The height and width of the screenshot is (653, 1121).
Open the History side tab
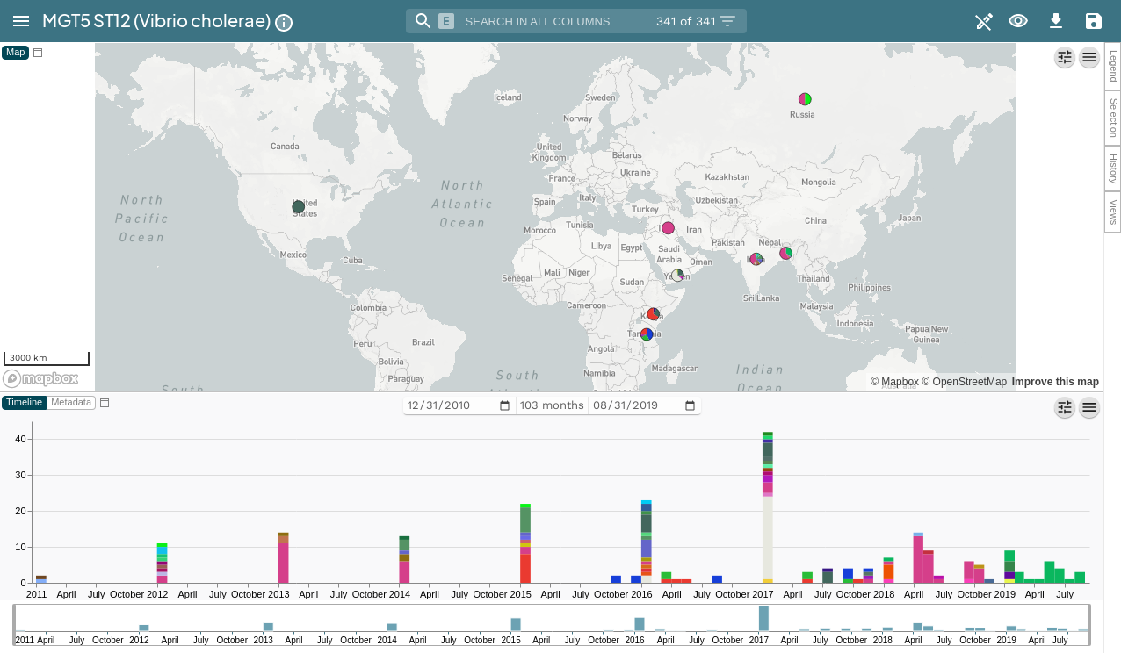coord(1113,169)
